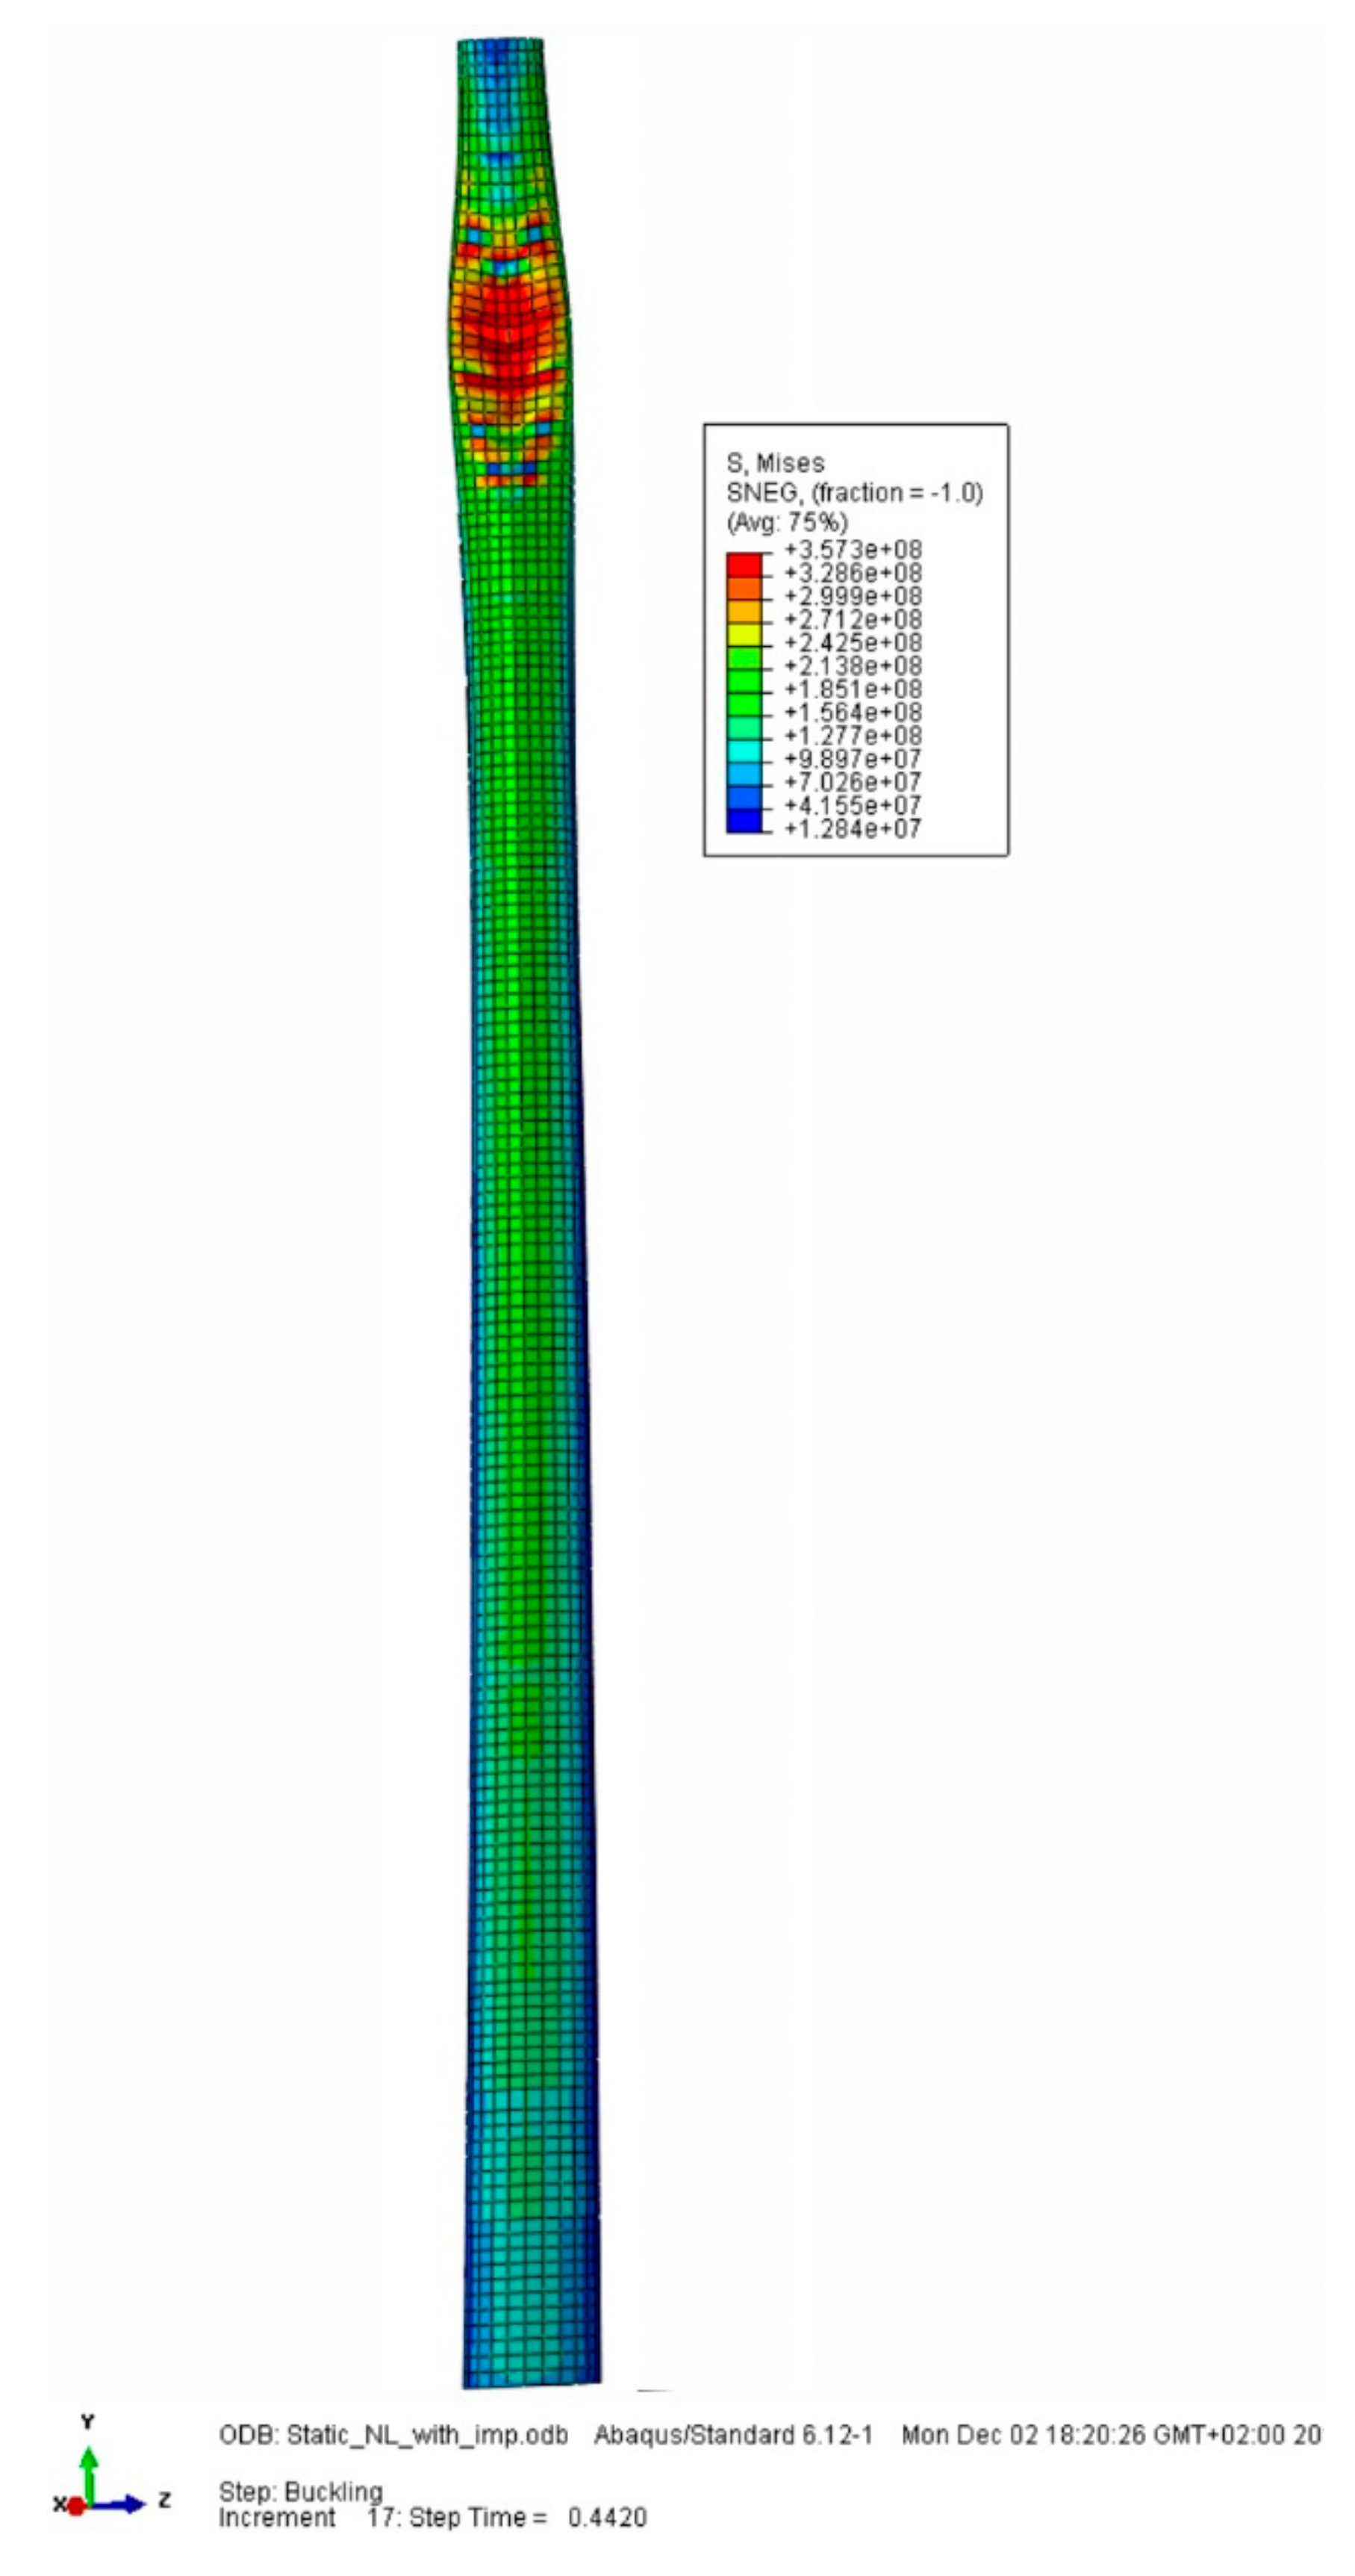
Task: Click the 'ODB: Static_NL_with_imp.odb' title text
Action: tap(393, 2436)
